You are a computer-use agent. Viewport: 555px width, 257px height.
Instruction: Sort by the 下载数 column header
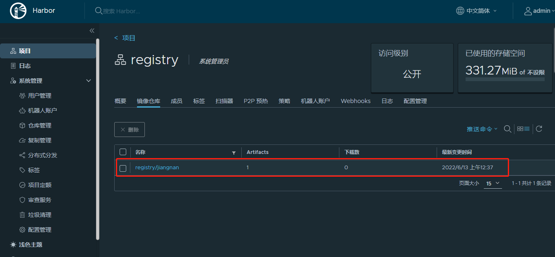click(x=352, y=152)
